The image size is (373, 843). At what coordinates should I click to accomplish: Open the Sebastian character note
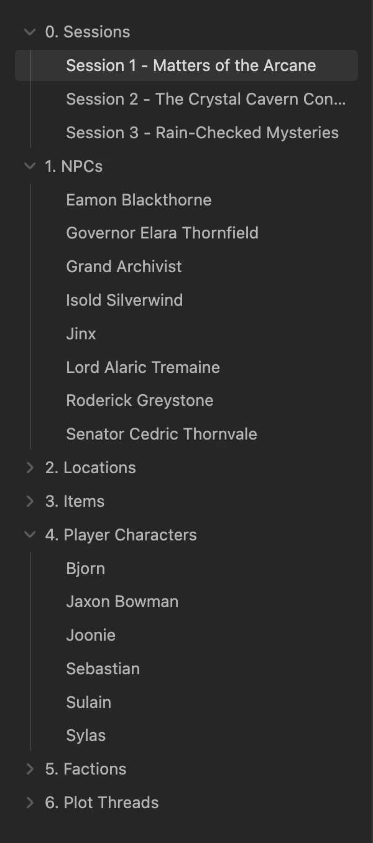(x=103, y=669)
